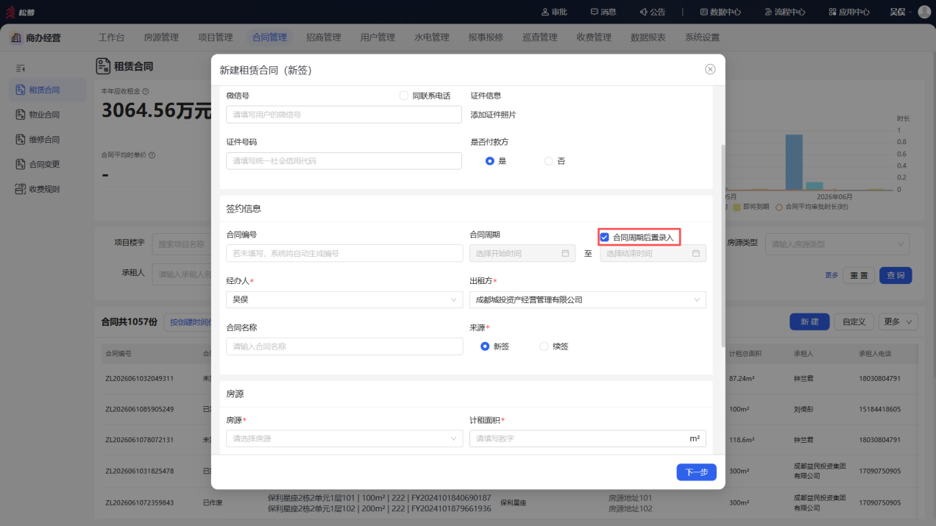Select 新签 as the source
Viewport: 936px width, 526px height.
click(x=485, y=346)
